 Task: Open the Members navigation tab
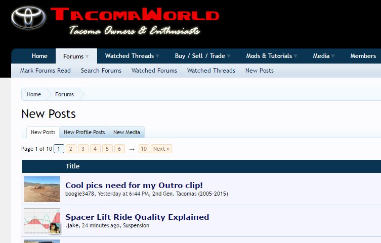363,56
